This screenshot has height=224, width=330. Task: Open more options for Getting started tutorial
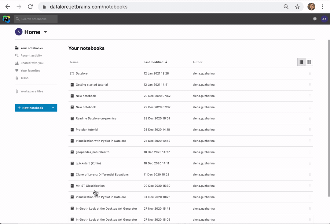coord(310,85)
